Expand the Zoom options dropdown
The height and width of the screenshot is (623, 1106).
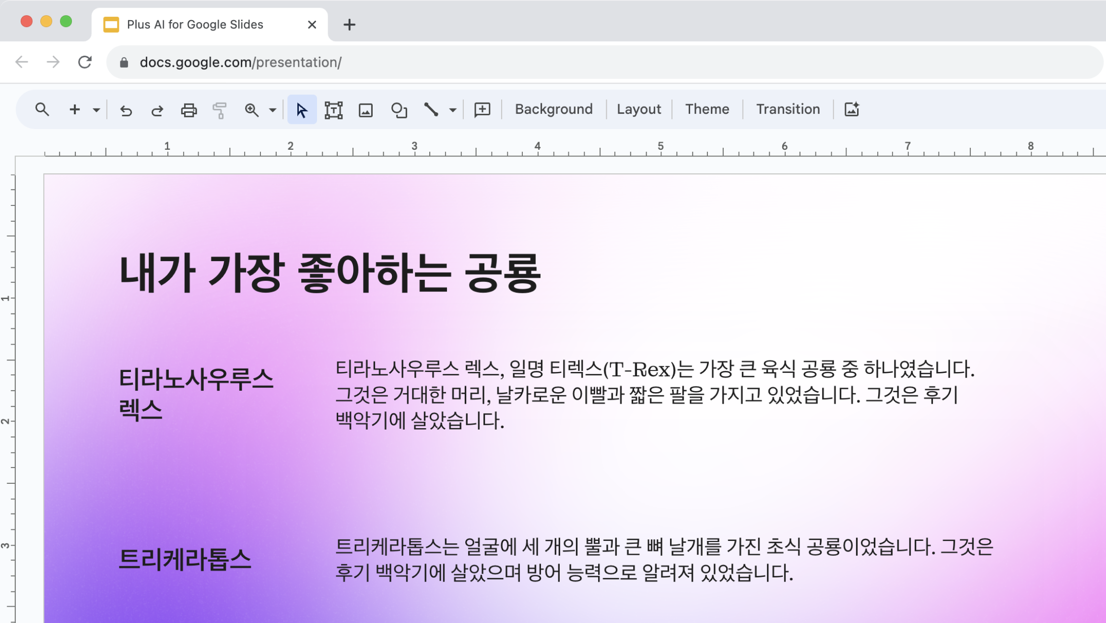coord(271,109)
